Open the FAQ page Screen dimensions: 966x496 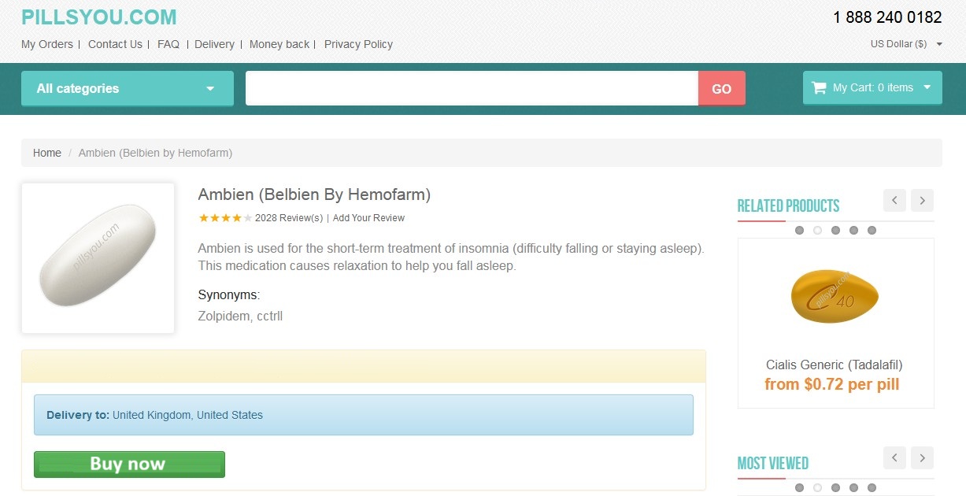168,44
